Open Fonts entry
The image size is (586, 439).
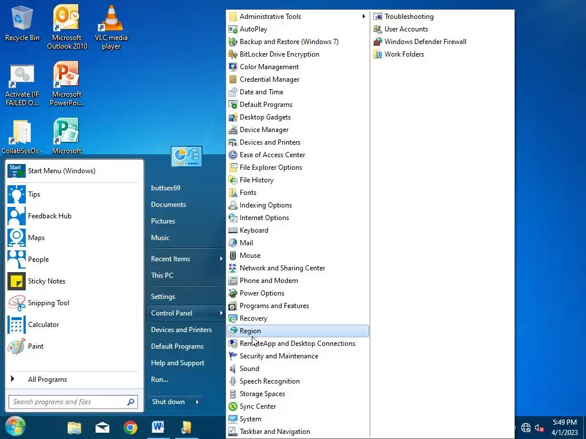(298, 193)
